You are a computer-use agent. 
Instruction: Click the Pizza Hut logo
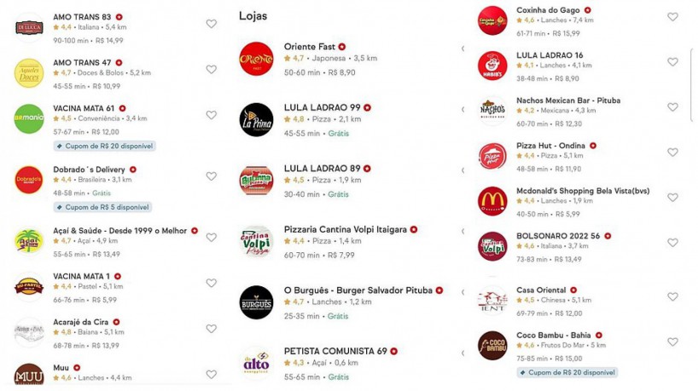point(492,156)
